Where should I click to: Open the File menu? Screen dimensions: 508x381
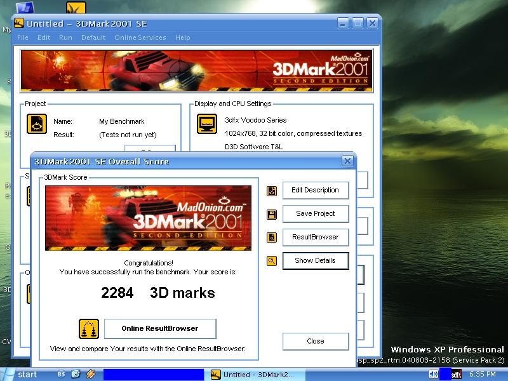click(x=23, y=37)
